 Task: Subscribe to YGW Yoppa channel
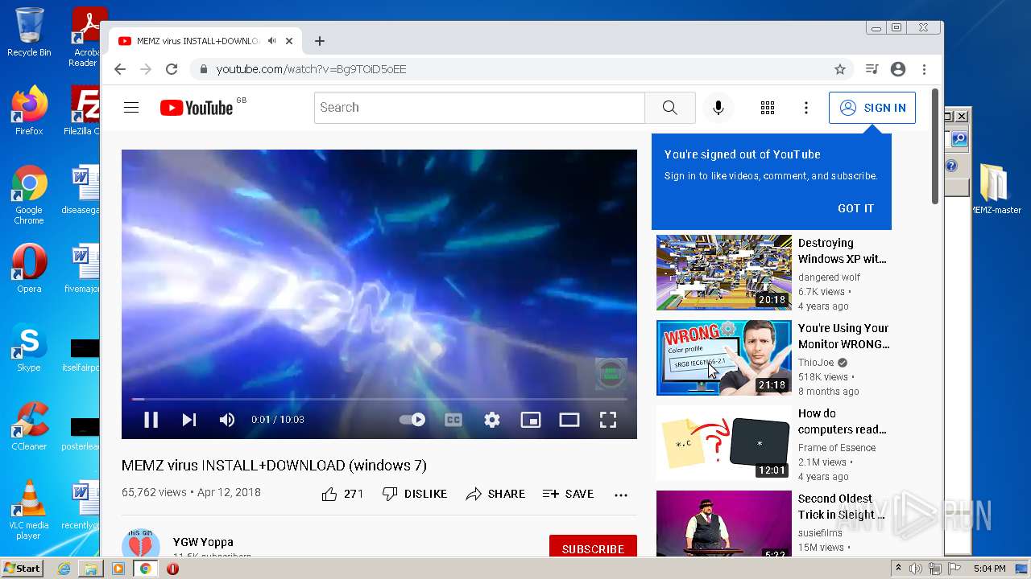[x=593, y=548]
